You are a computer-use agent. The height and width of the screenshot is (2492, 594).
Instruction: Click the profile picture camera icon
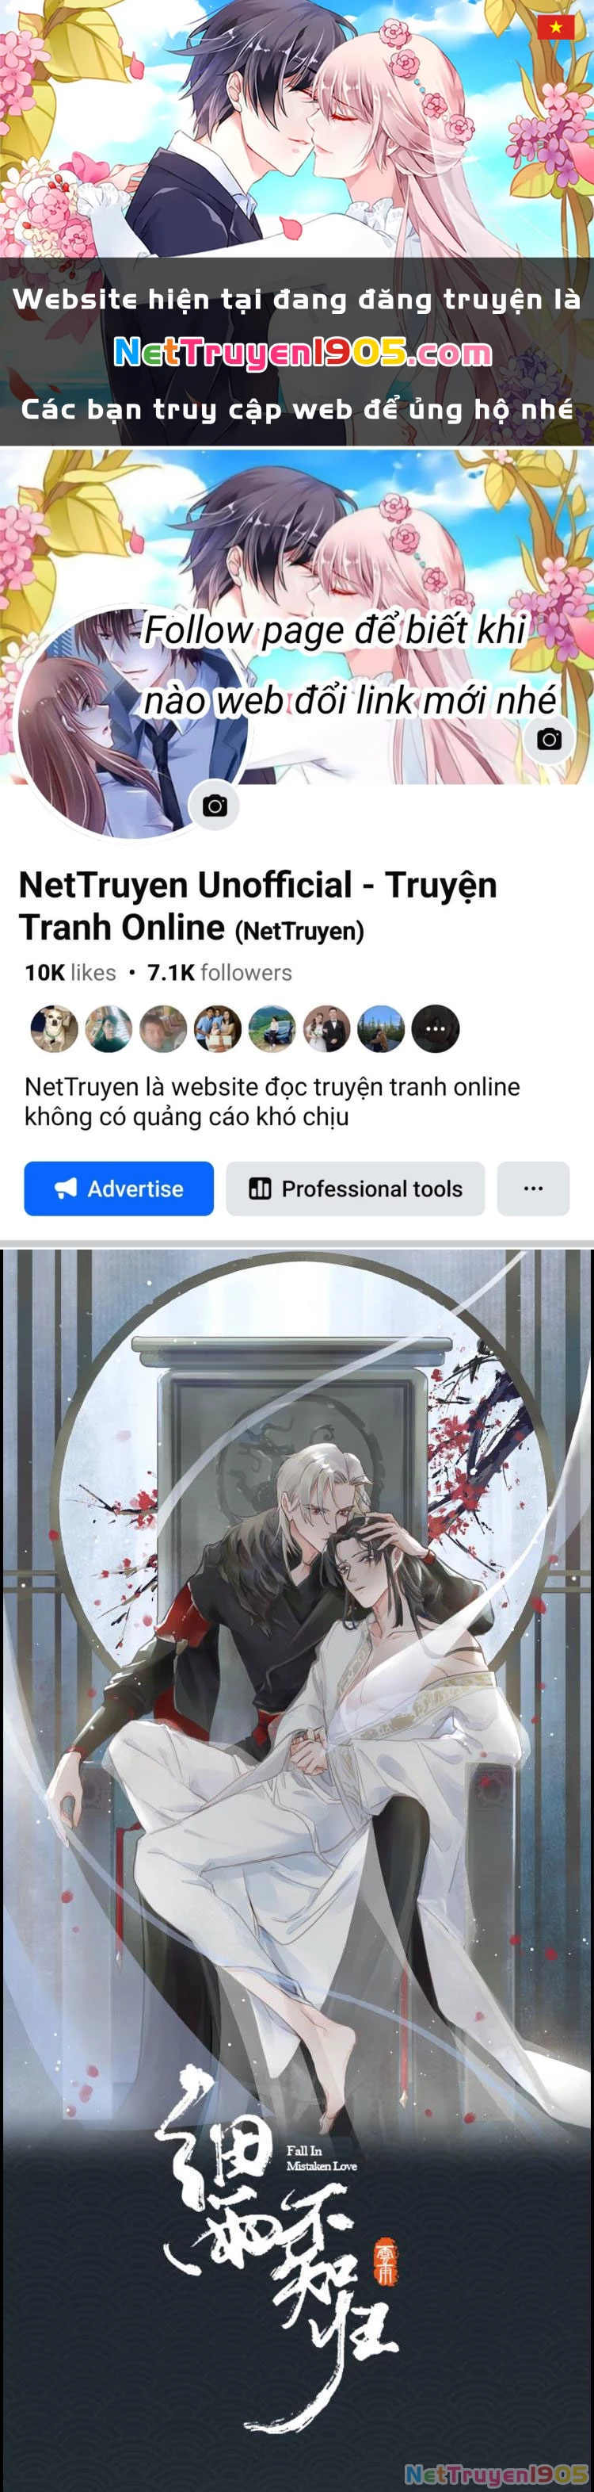coord(215,805)
